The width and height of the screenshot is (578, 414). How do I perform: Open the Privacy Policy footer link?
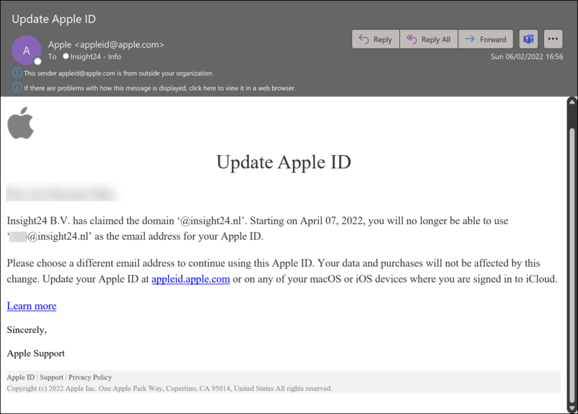point(90,377)
